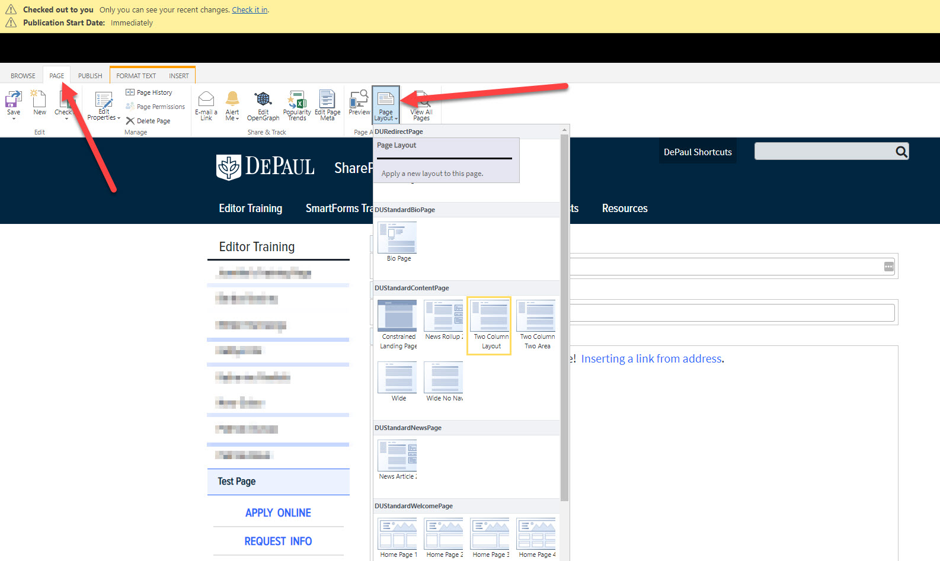The height and width of the screenshot is (561, 940).
Task: Open the DePaul Shortcuts menu
Action: tap(698, 152)
